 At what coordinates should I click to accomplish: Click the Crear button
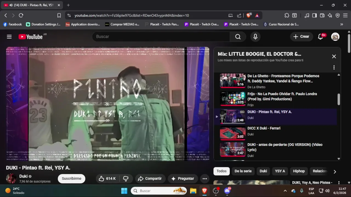coord(301,37)
